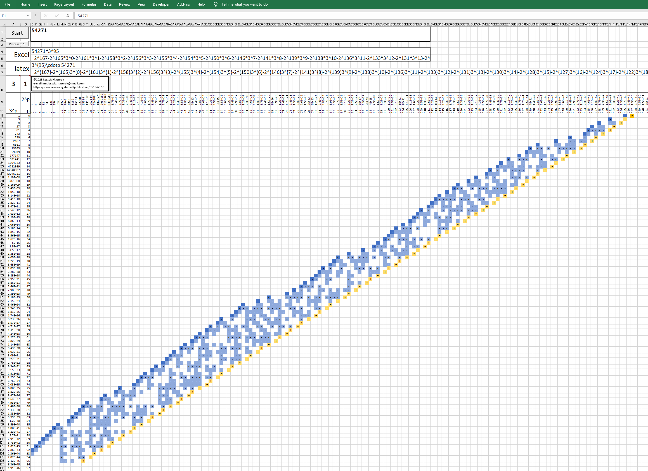
Task: Select row 20 header
Action: tap(3, 148)
